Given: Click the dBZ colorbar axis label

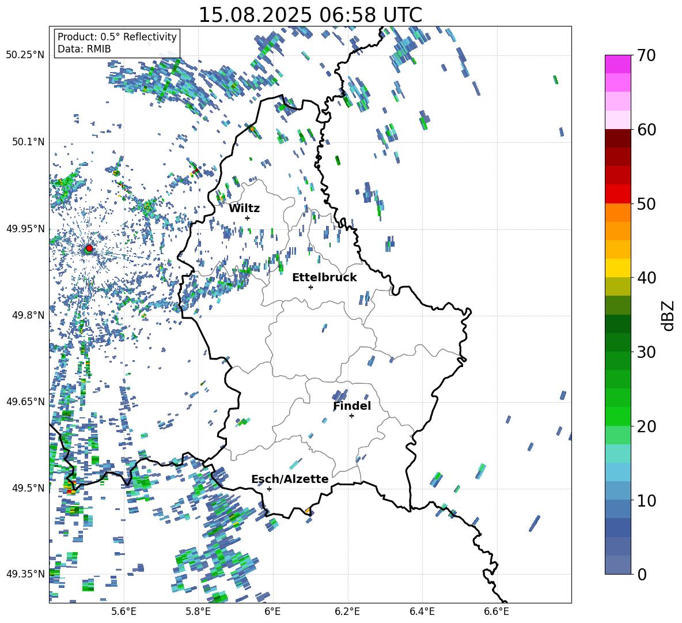Looking at the screenshot, I should tap(669, 315).
